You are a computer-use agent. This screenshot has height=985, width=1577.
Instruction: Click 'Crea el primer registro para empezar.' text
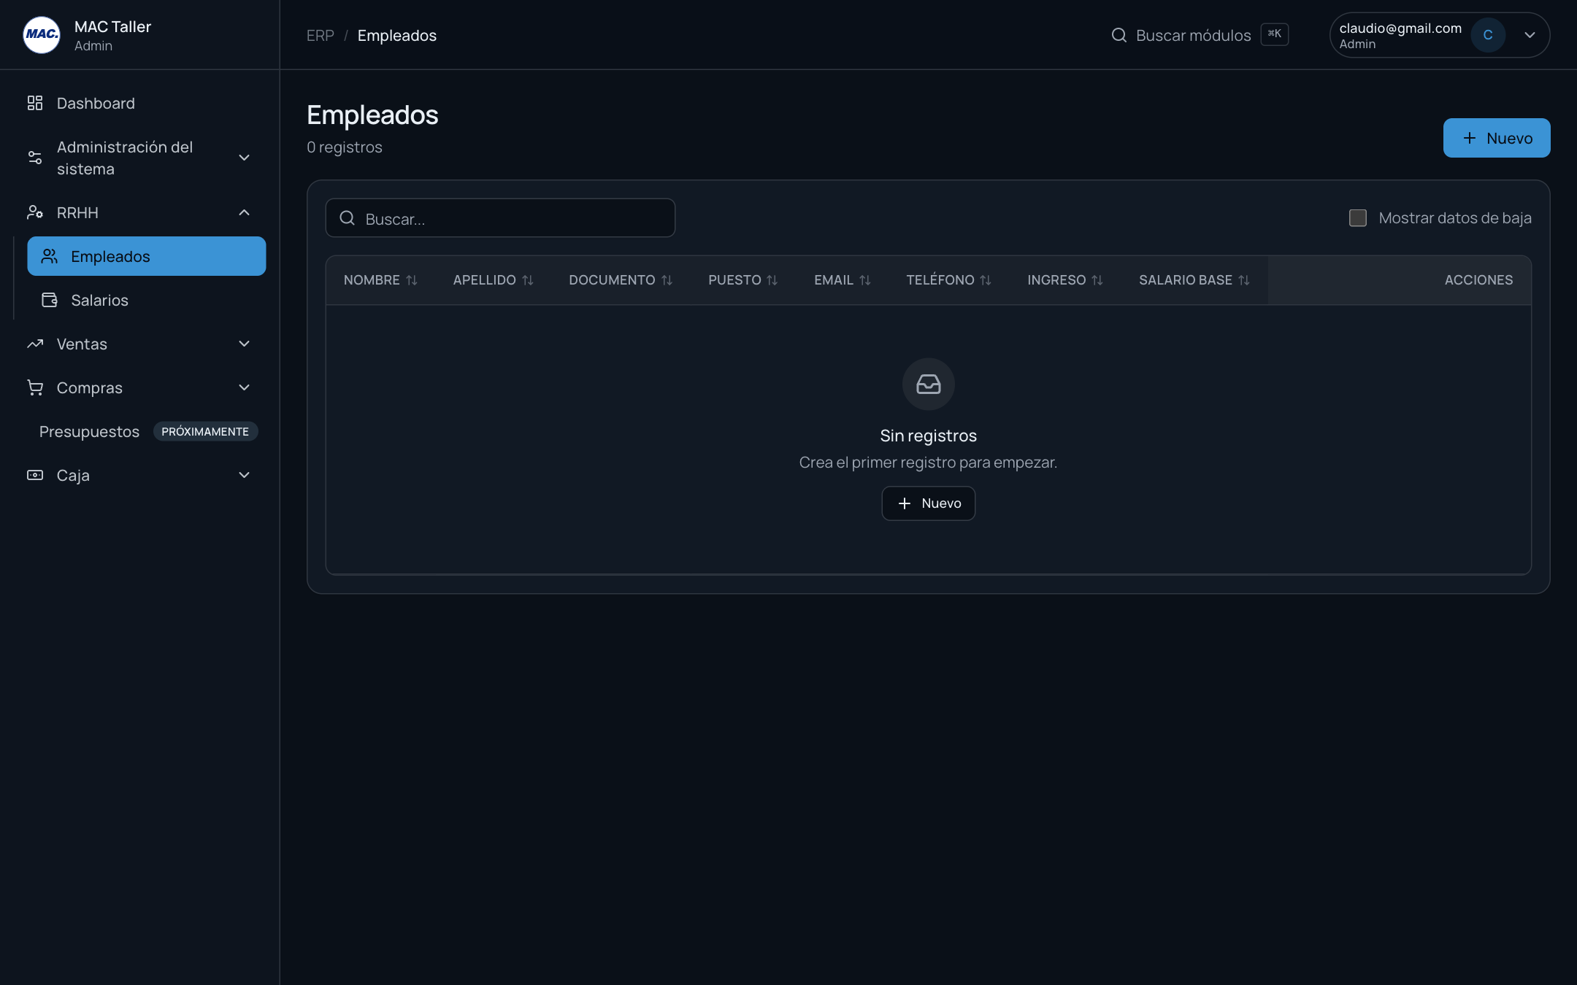point(929,463)
